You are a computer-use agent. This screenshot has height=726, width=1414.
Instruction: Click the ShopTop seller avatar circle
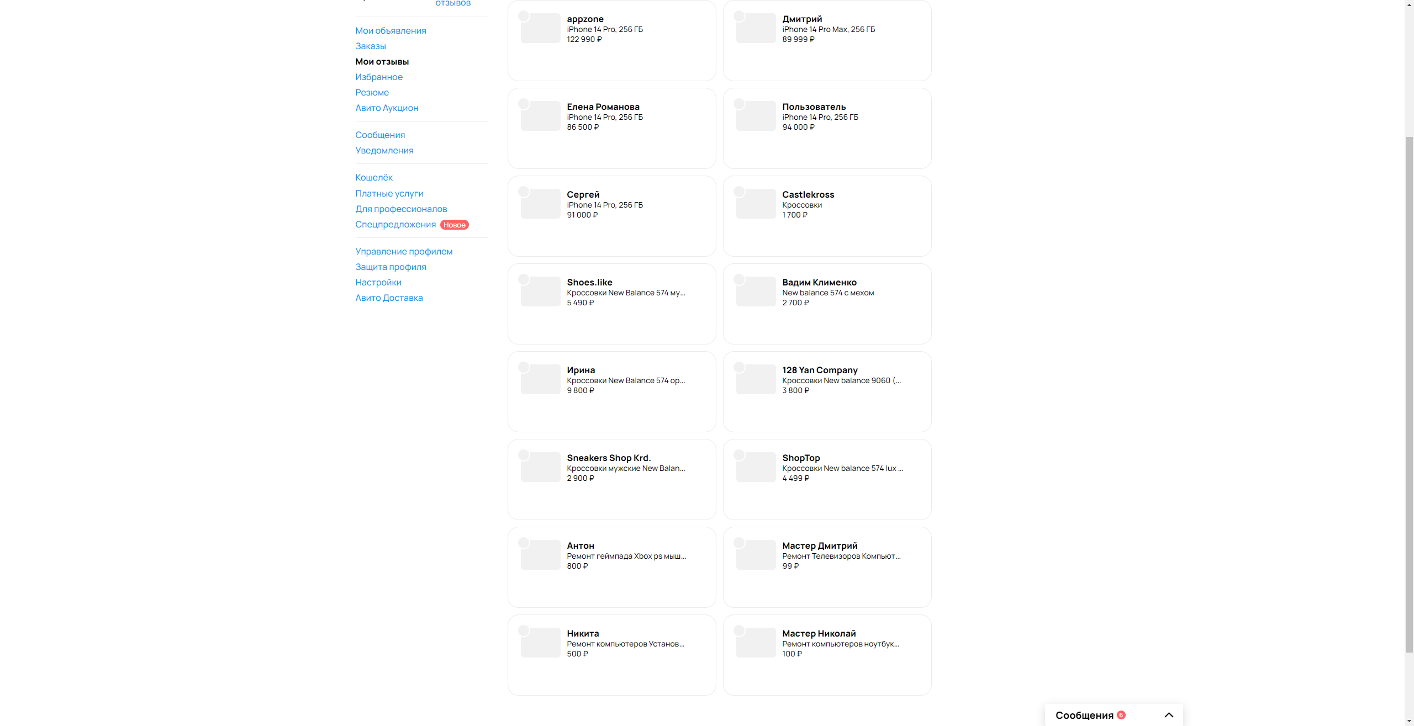click(739, 455)
